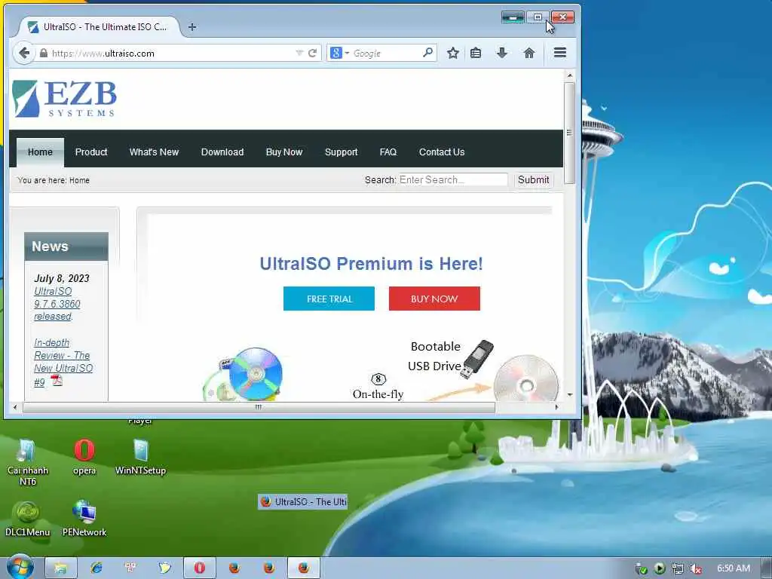Show bookmarks list icon in toolbar
Screen dimensions: 772x579
point(476,54)
